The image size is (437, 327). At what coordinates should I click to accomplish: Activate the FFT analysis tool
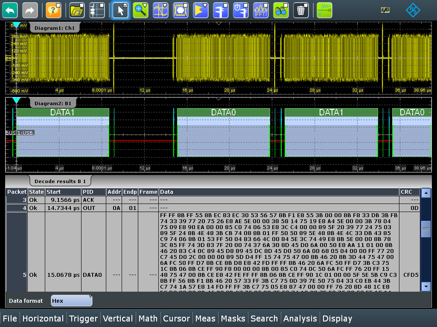click(261, 10)
